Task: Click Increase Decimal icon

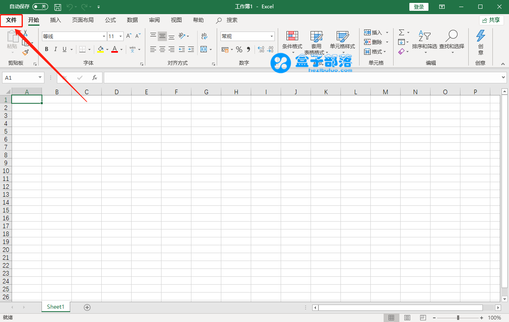Action: point(261,49)
